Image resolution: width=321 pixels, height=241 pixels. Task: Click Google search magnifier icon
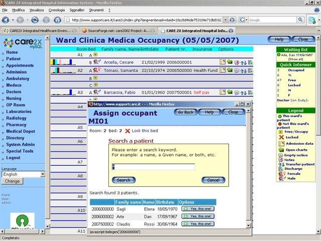(x=300, y=20)
